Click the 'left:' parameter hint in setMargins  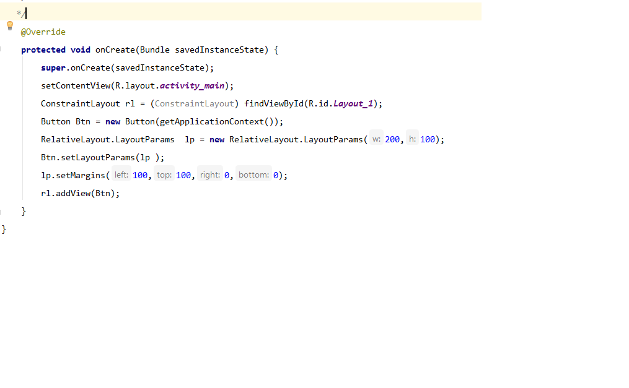(121, 175)
